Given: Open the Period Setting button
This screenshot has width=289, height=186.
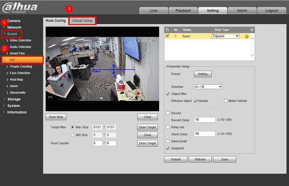Looking at the screenshot, I should 202,74.
